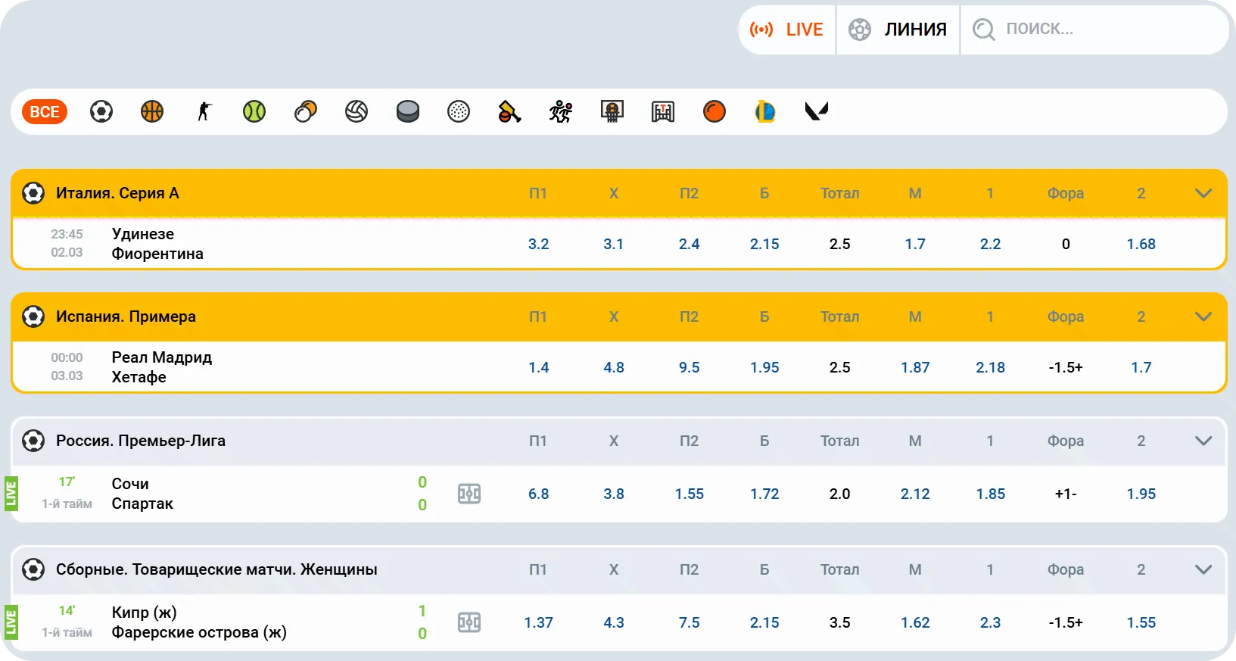Filter by Counter-Strike shooter icon
The width and height of the screenshot is (1236, 661).
coord(204,112)
